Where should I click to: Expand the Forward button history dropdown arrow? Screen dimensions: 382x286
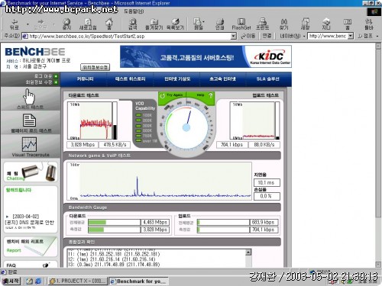pyautogui.click(x=54, y=24)
